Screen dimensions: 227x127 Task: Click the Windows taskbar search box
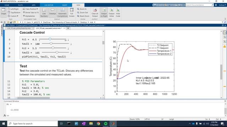coord(33,123)
